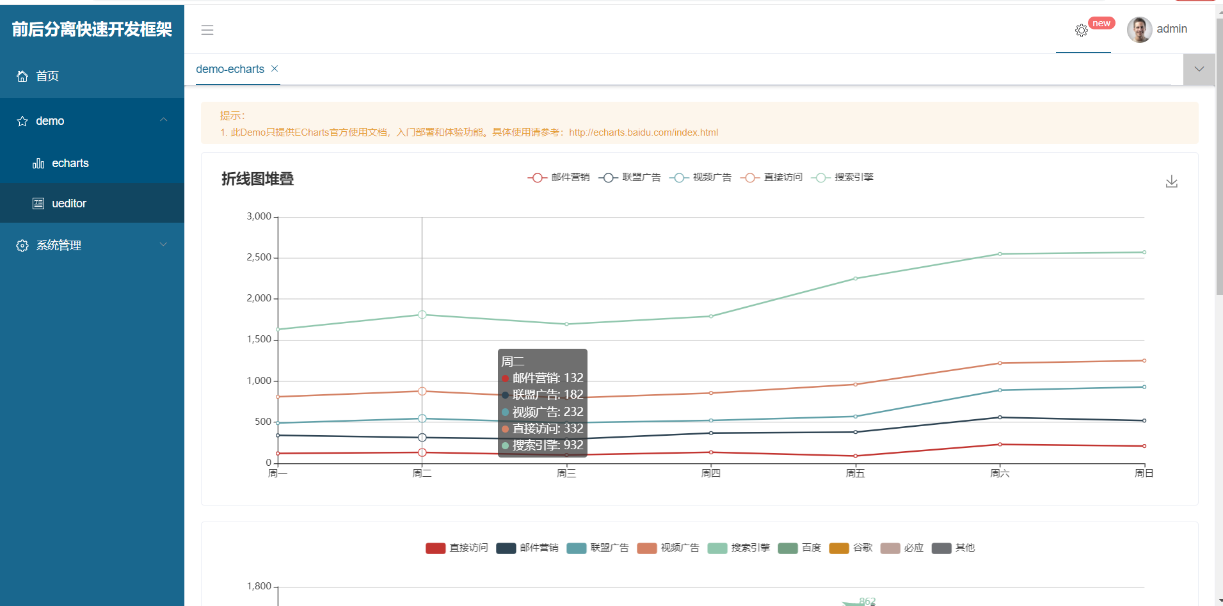Open the echarts menu item
This screenshot has width=1223, height=606.
(92, 163)
